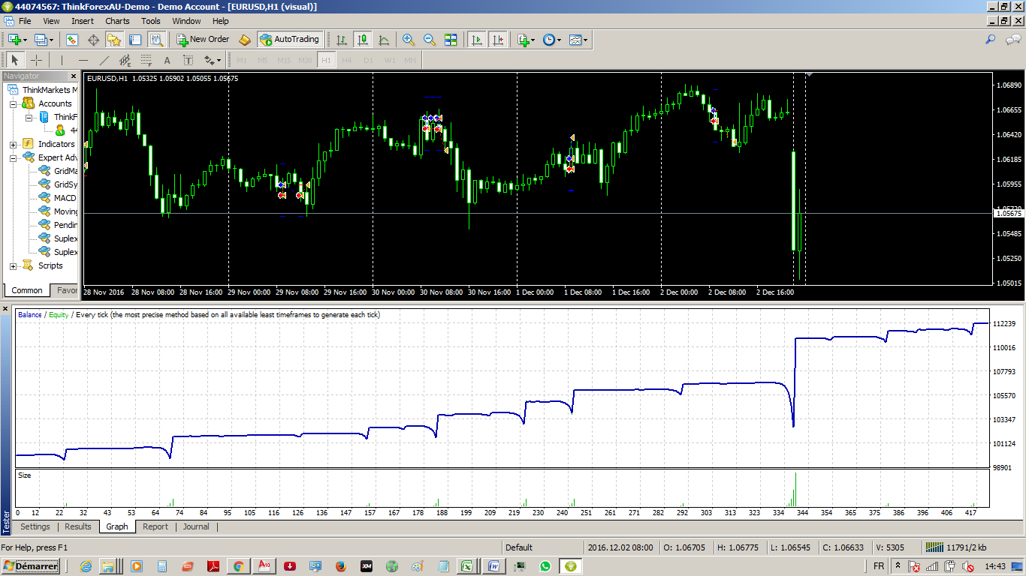Open dropdown arrow beside Periods clock
The width and height of the screenshot is (1026, 576).
(559, 40)
